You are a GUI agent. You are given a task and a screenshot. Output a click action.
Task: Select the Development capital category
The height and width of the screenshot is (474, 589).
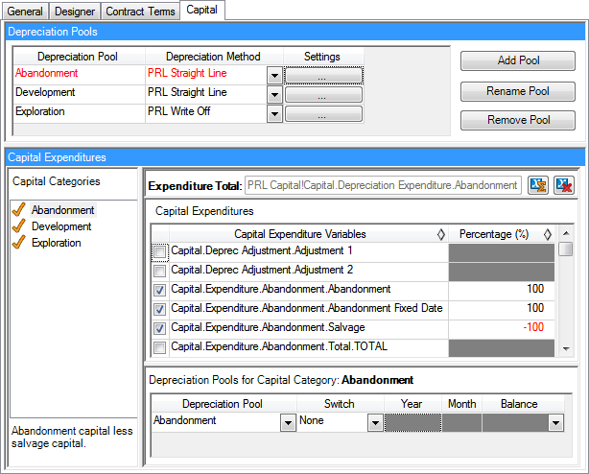tap(61, 226)
